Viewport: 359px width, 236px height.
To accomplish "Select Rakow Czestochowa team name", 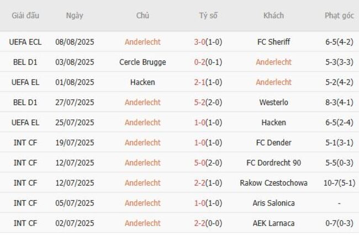I will click(273, 183).
